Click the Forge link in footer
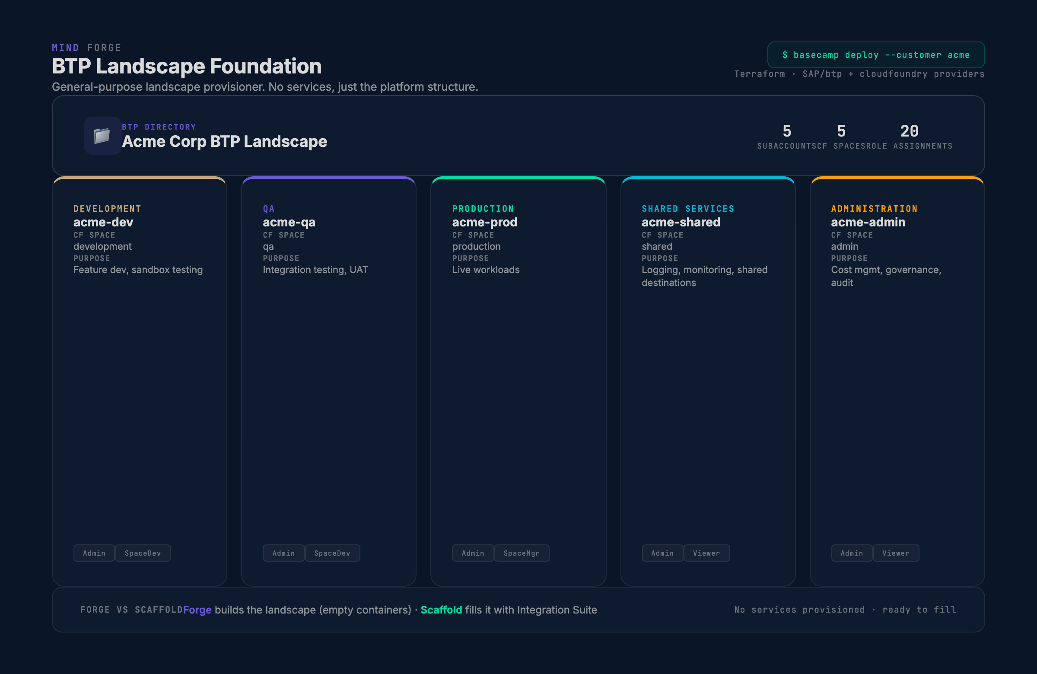 (x=197, y=610)
